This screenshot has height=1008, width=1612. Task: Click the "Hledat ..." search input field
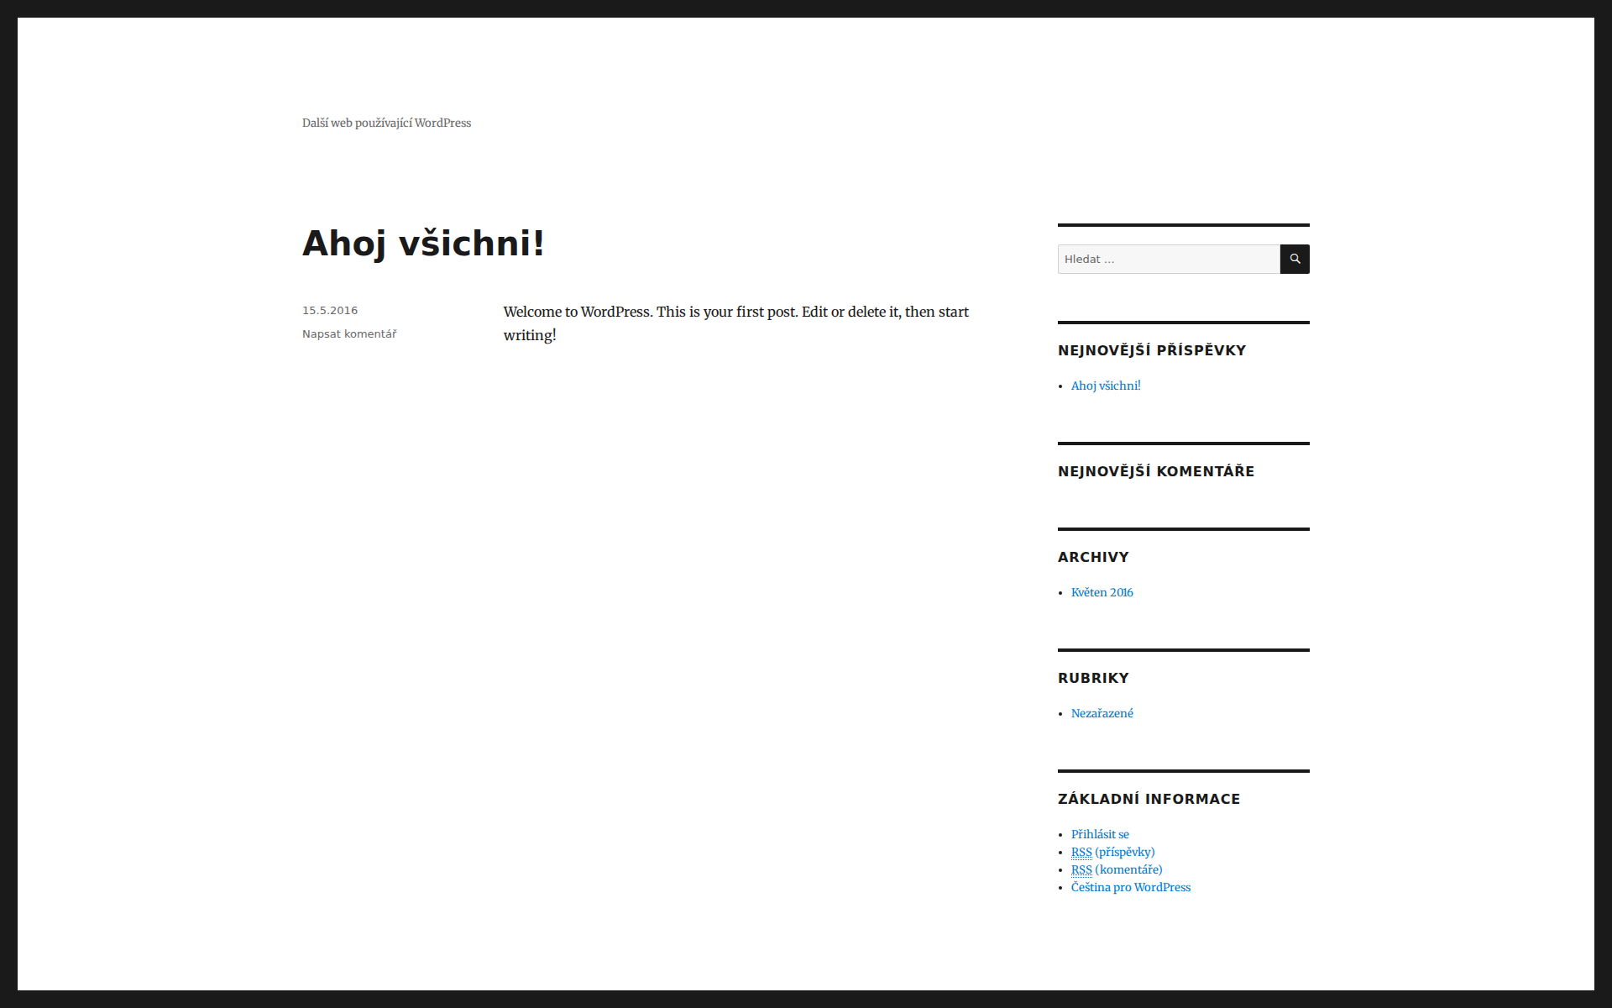(1169, 259)
